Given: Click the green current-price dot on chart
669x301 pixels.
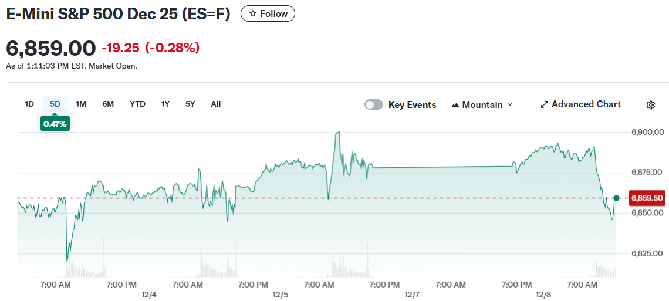Looking at the screenshot, I should pyautogui.click(x=617, y=198).
